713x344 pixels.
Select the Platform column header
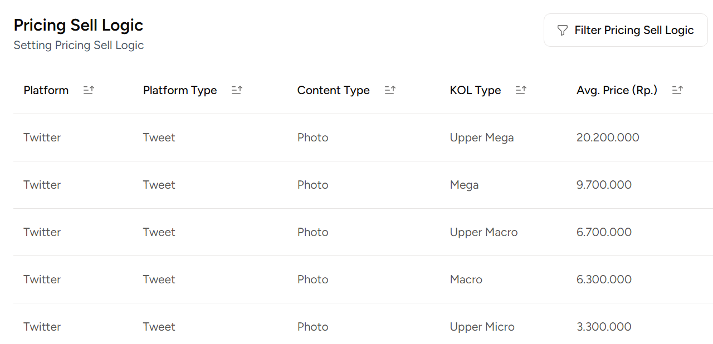coord(46,90)
